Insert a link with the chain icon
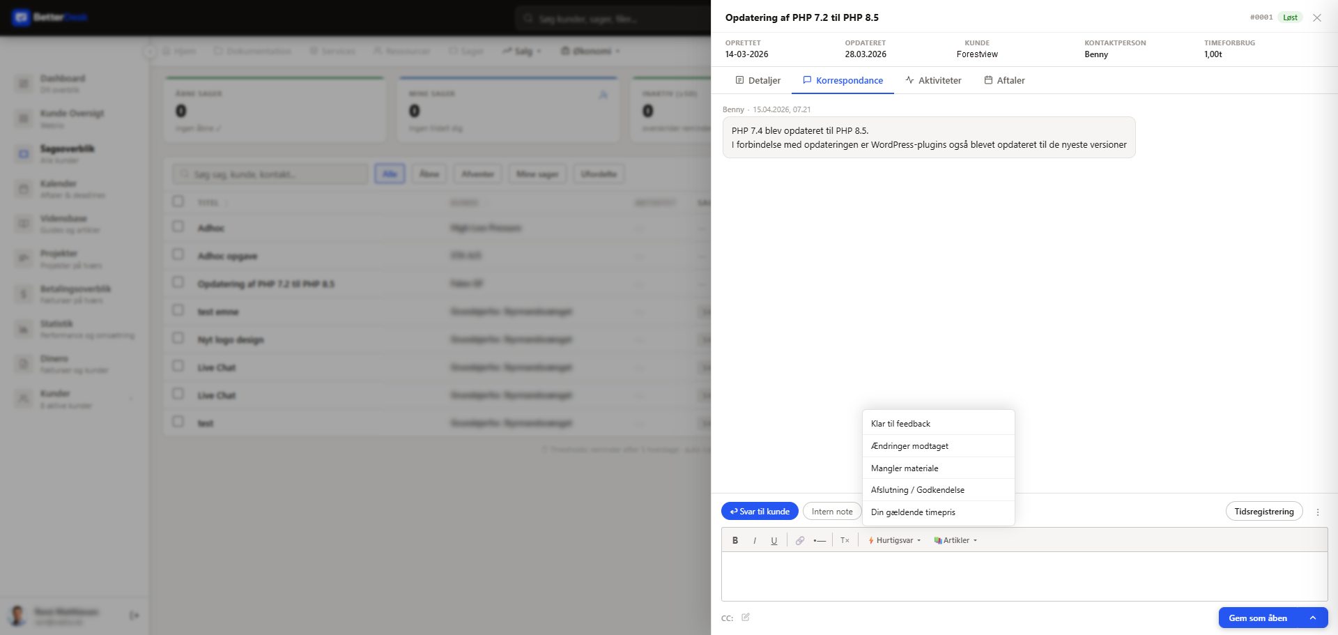Screen dimensions: 1338x635 tap(800, 540)
